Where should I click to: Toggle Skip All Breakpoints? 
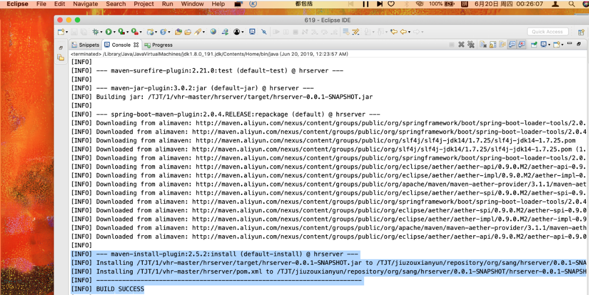tap(264, 32)
